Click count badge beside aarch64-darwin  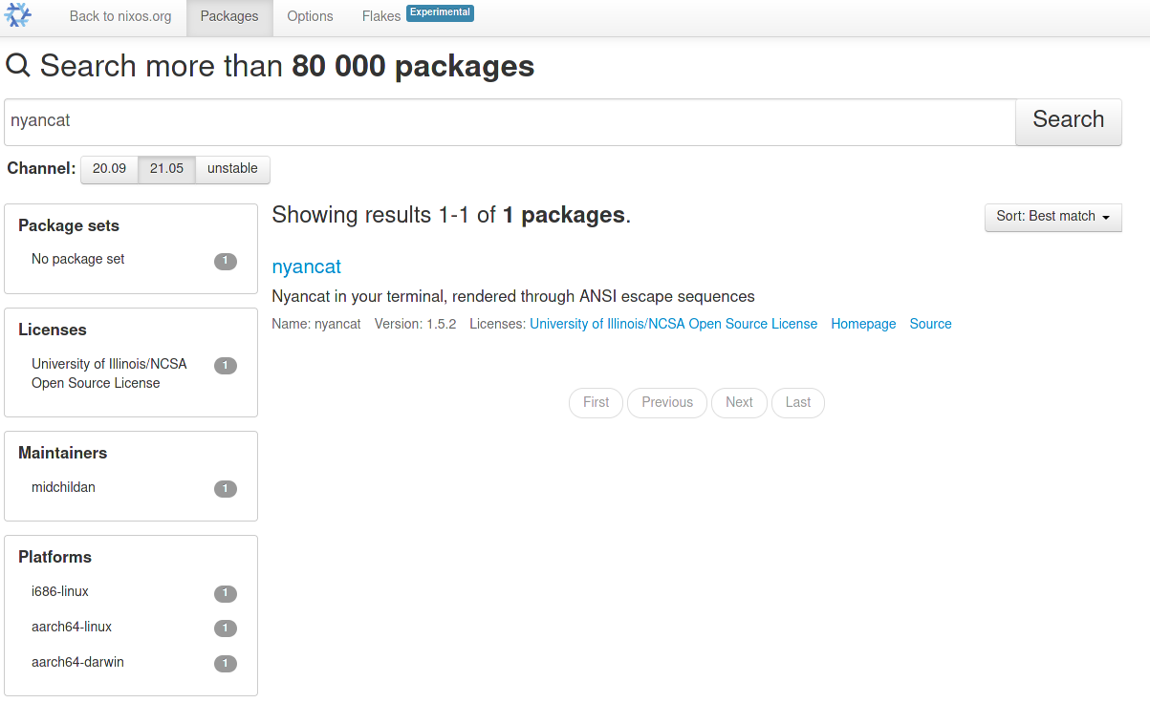click(226, 664)
